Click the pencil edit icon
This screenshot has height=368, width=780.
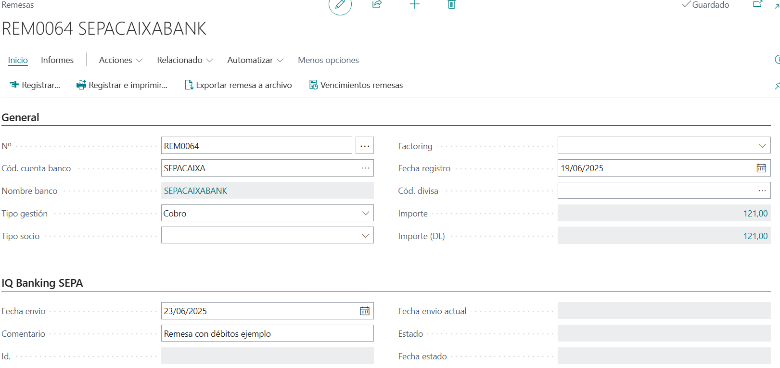click(340, 5)
